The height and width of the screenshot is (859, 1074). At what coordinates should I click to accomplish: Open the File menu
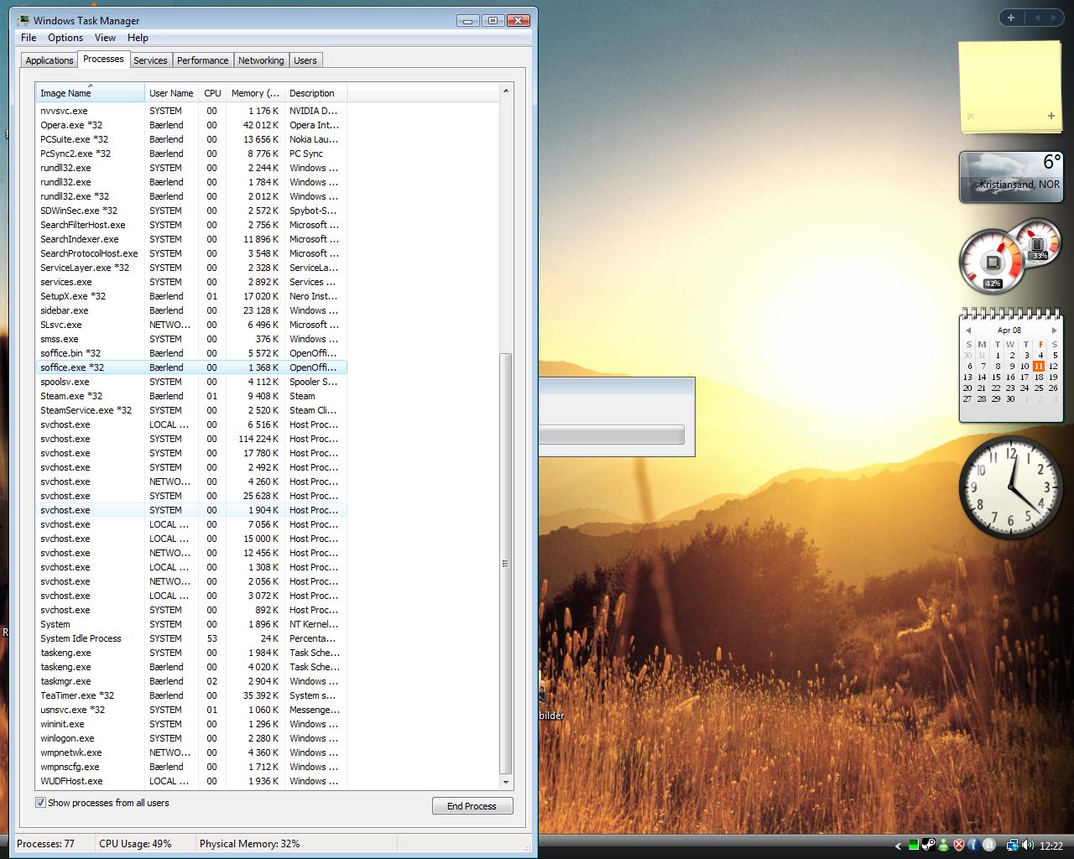29,38
